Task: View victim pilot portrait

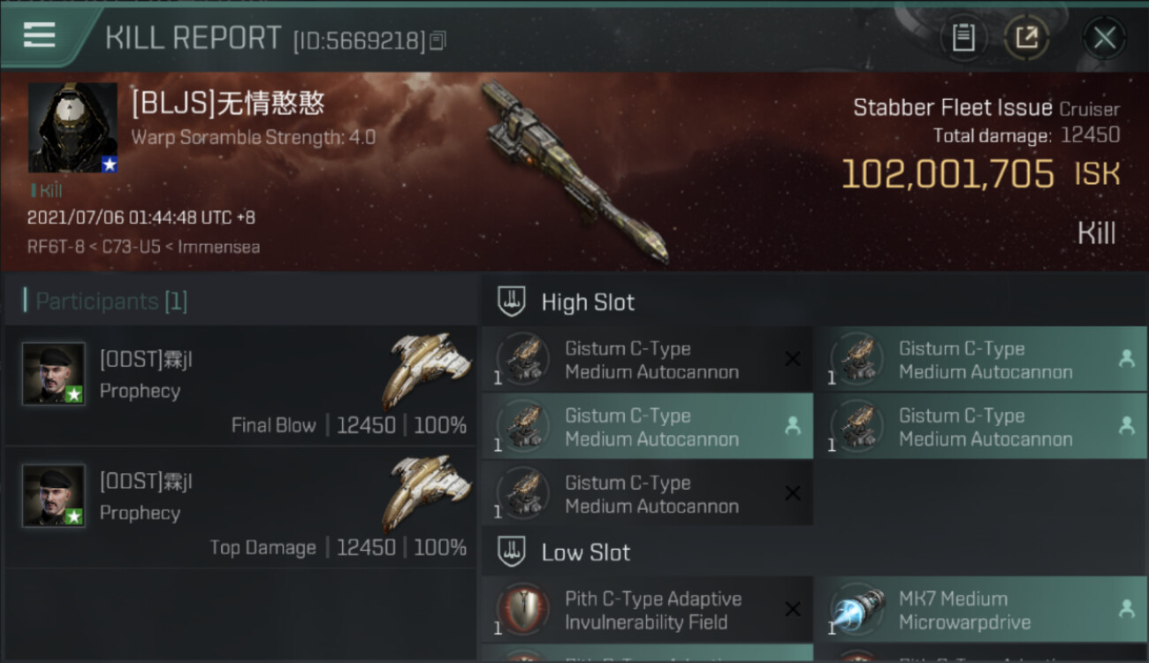Action: [x=72, y=128]
